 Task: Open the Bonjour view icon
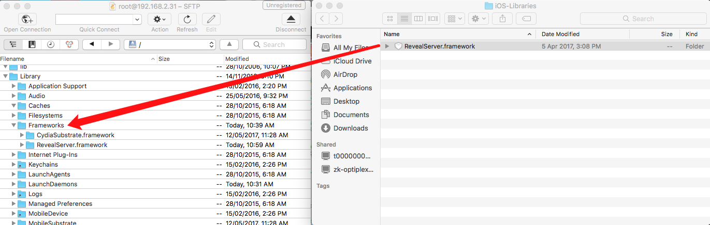[x=68, y=44]
